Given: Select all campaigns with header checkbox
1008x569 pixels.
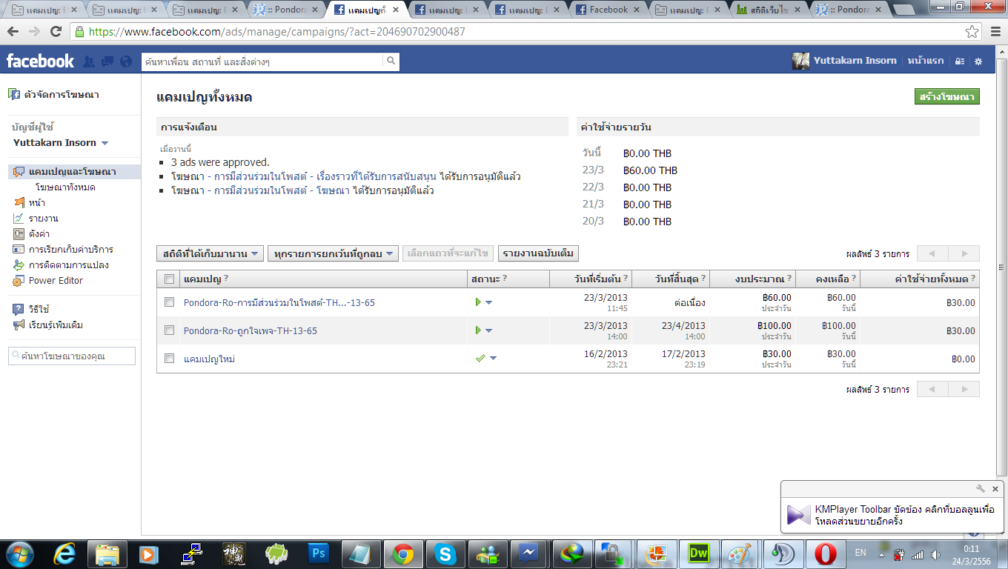Looking at the screenshot, I should pos(169,279).
